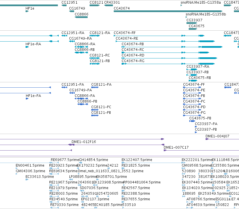Select EST RE31825.5prime

(136, 165)
